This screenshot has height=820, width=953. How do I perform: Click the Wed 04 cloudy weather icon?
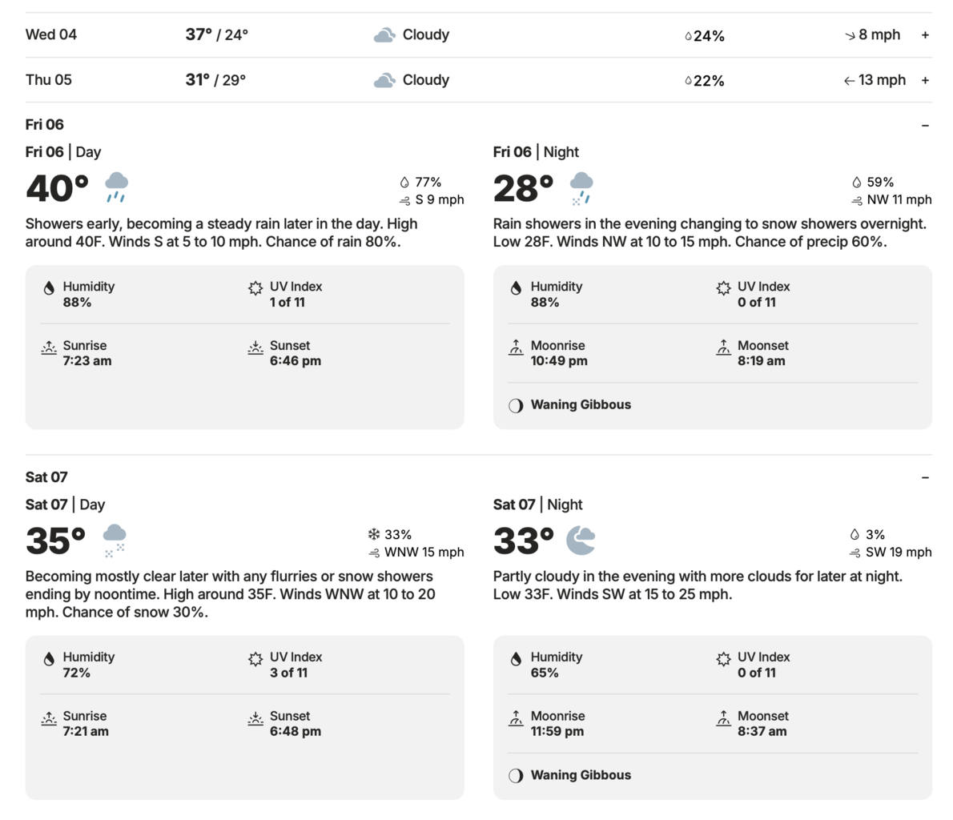click(384, 35)
